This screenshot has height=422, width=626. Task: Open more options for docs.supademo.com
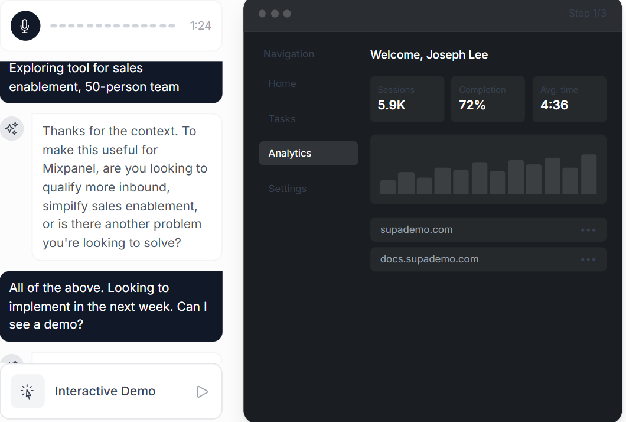coord(588,259)
